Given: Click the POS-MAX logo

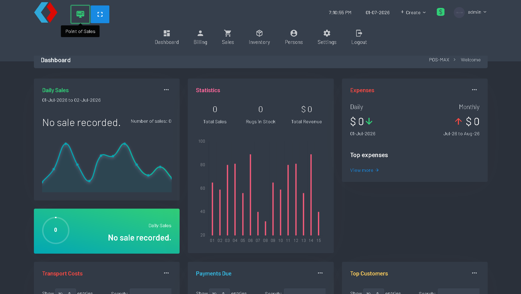Looking at the screenshot, I should click(46, 13).
